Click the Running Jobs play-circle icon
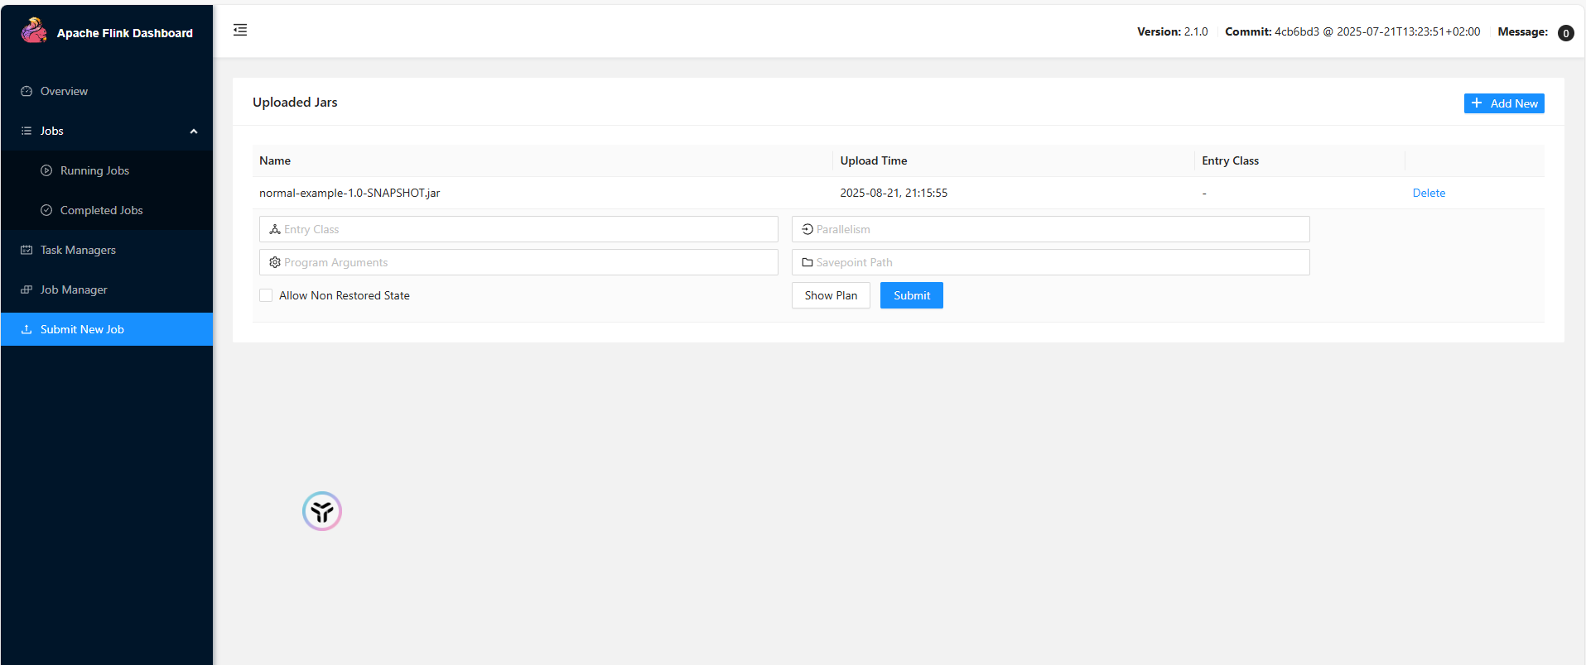 [x=46, y=171]
